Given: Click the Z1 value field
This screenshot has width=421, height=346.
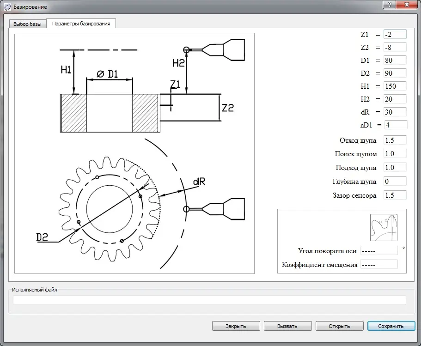Looking at the screenshot, I should (395, 34).
